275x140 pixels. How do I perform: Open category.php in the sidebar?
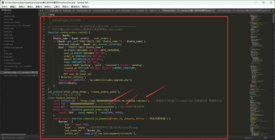tap(10, 16)
